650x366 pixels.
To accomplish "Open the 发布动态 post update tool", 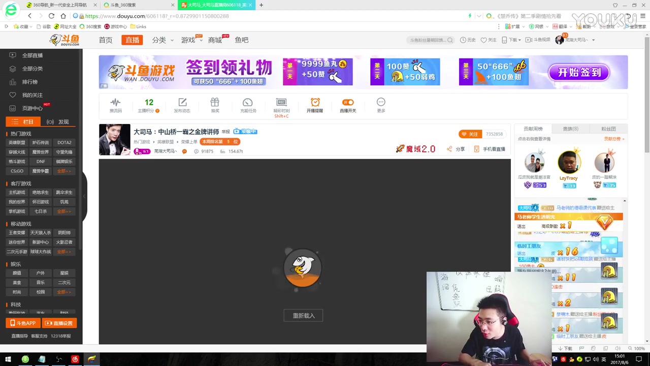I will click(182, 105).
